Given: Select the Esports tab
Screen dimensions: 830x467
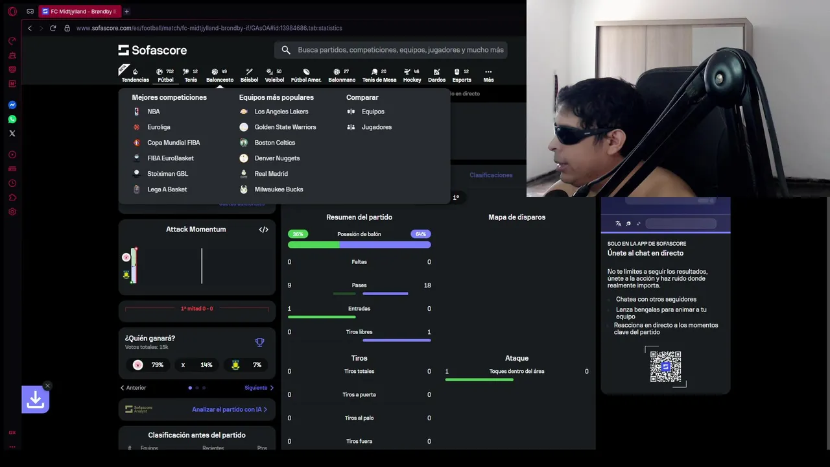Looking at the screenshot, I should (x=462, y=75).
